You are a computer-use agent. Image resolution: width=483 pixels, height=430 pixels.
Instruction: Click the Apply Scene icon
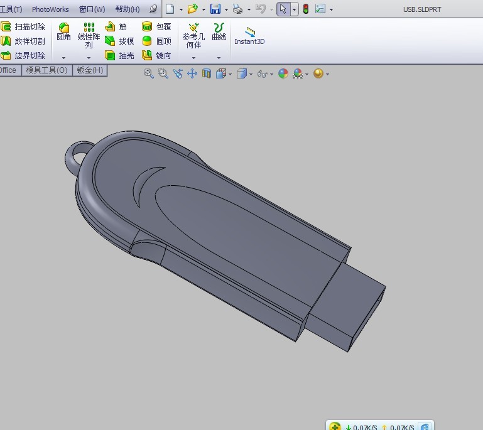pyautogui.click(x=298, y=73)
